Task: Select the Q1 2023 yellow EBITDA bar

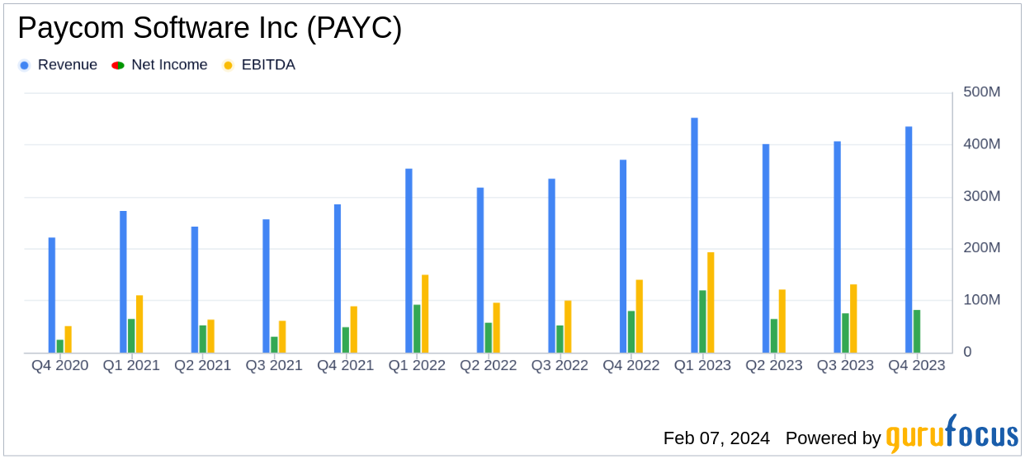Action: (711, 302)
